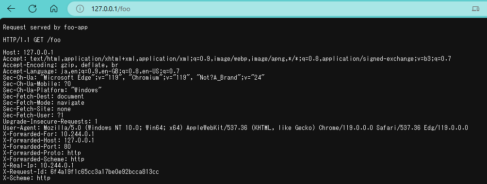Click the "Host: 127.0.0.1" header line
Screen dimensions: 487x184
(28, 52)
